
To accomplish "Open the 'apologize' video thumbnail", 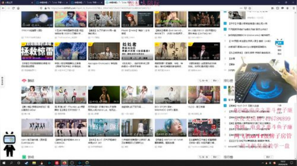I will [104, 51].
